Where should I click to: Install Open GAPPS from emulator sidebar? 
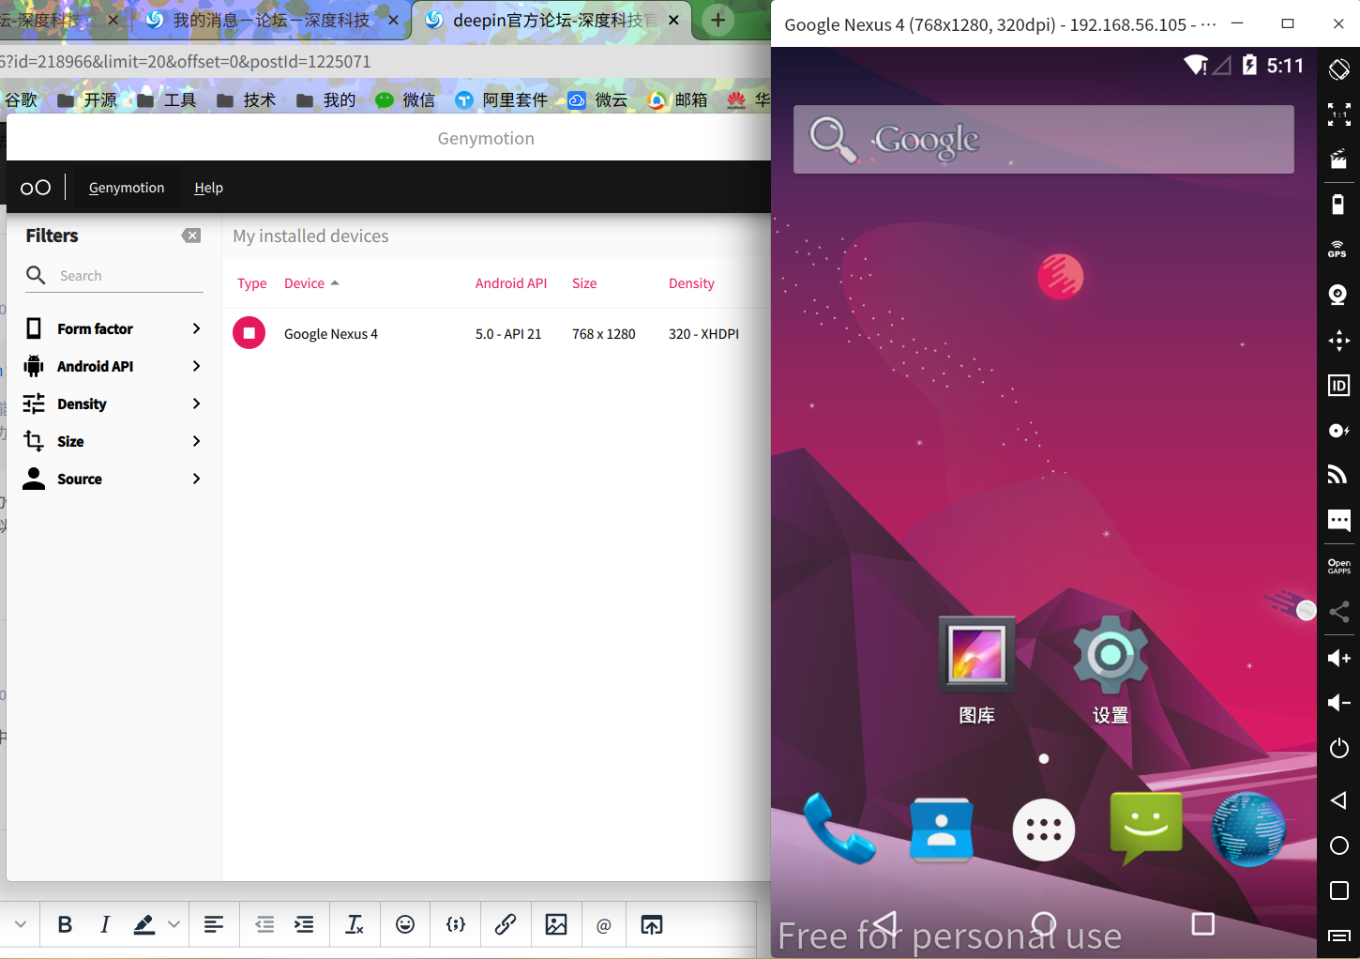tap(1338, 567)
